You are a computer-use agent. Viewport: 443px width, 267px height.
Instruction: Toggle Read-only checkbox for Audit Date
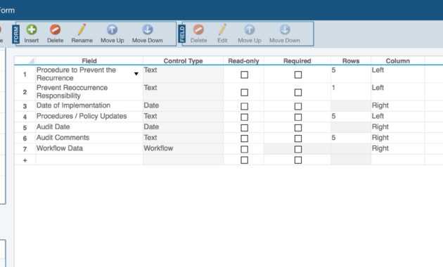click(x=245, y=128)
